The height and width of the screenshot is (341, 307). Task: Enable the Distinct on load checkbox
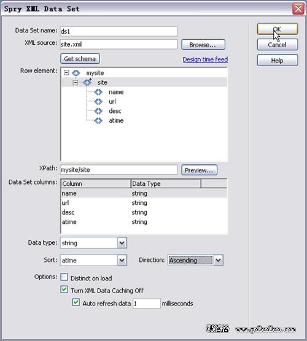(64, 277)
